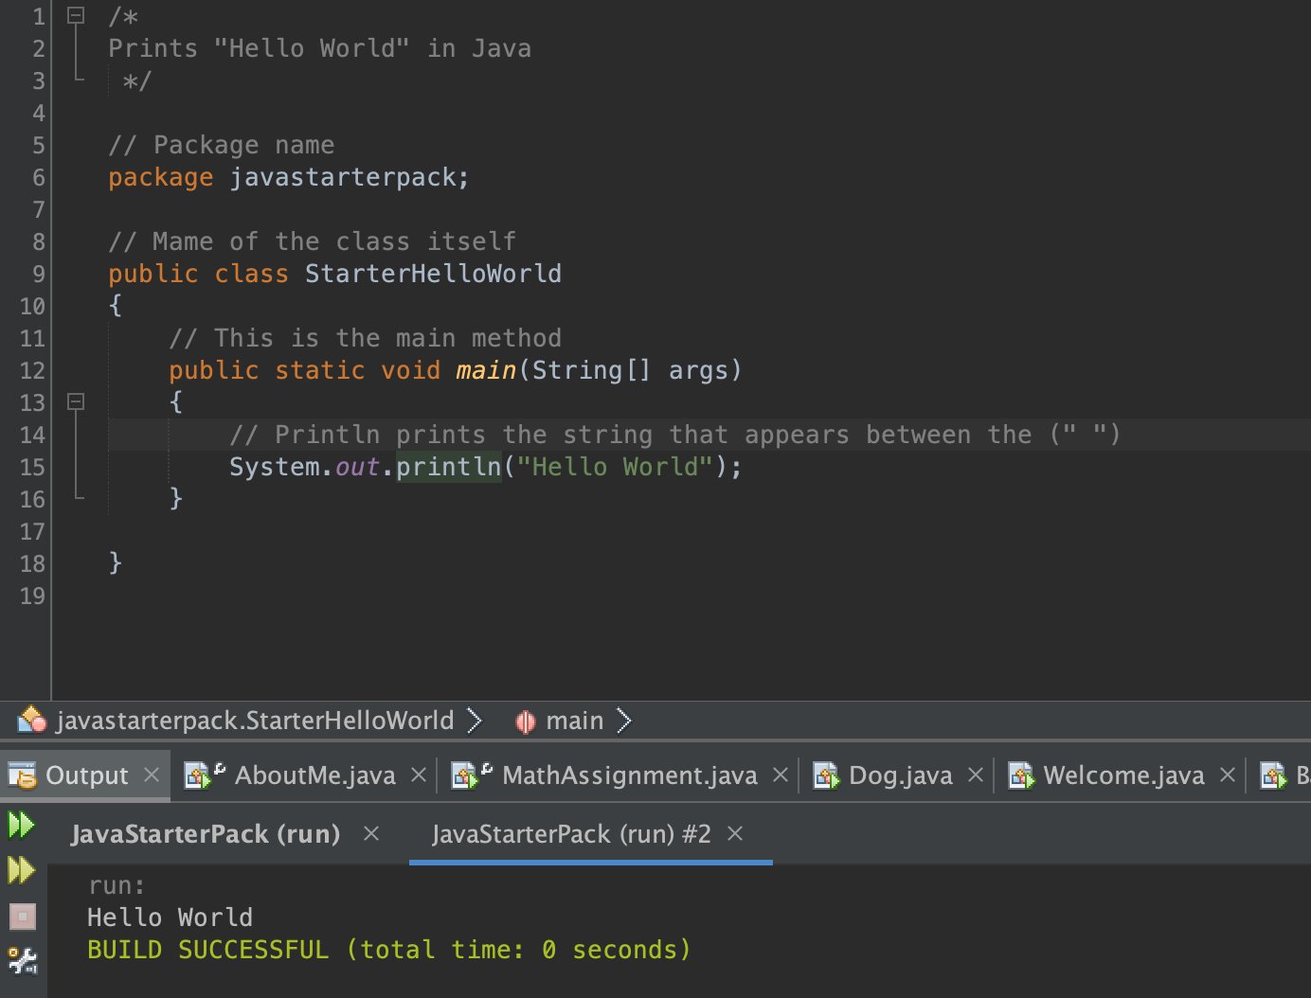Click the main method breadcrumb
The width and height of the screenshot is (1311, 998).
pyautogui.click(x=574, y=721)
